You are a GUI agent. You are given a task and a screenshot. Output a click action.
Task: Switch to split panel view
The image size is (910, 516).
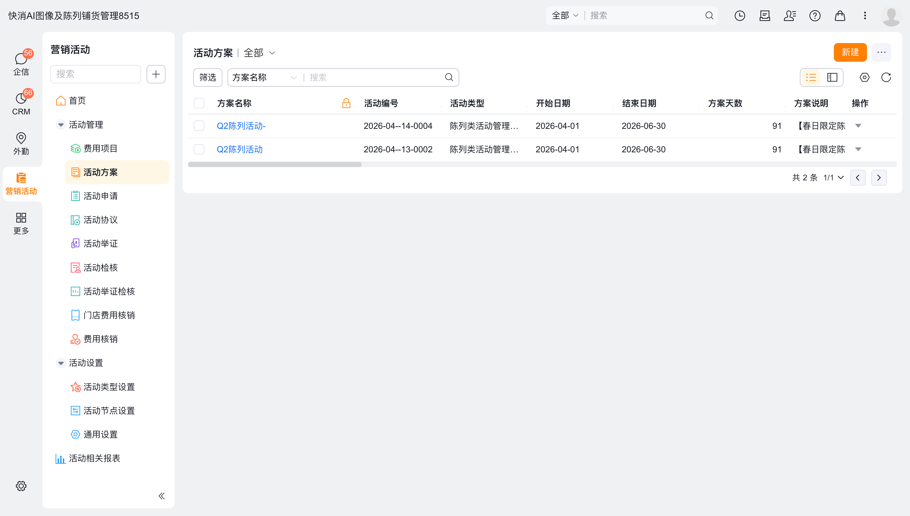pos(832,77)
